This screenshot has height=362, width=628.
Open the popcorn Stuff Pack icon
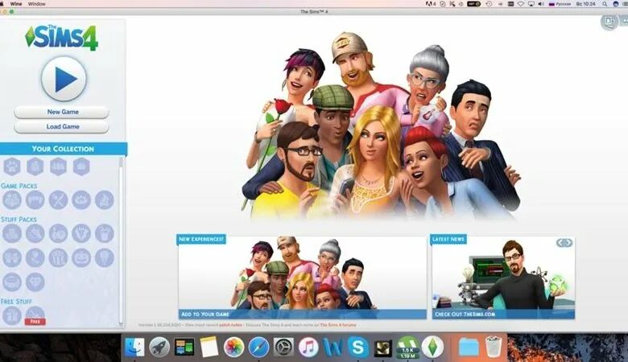[59, 258]
